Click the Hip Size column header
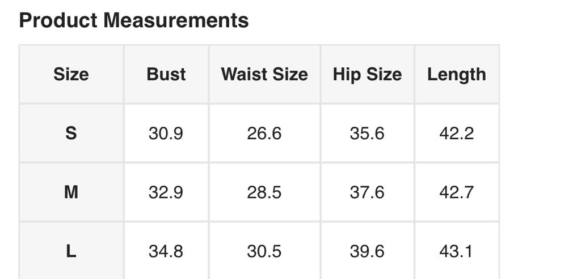 pyautogui.click(x=367, y=74)
